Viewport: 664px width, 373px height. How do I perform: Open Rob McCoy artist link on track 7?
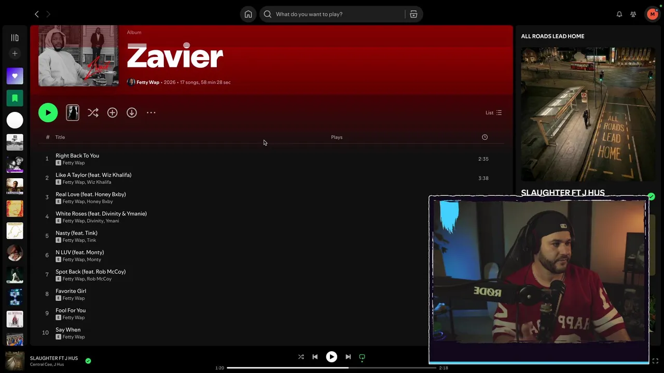tap(99, 279)
